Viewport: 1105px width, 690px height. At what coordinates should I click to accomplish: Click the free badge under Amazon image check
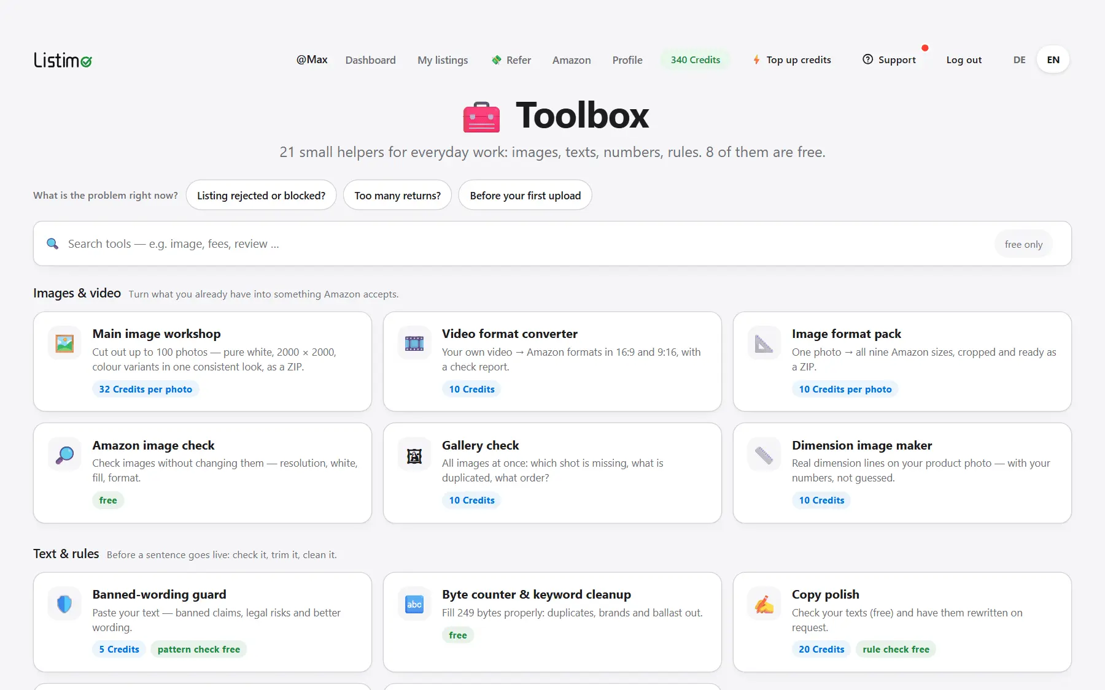(108, 500)
